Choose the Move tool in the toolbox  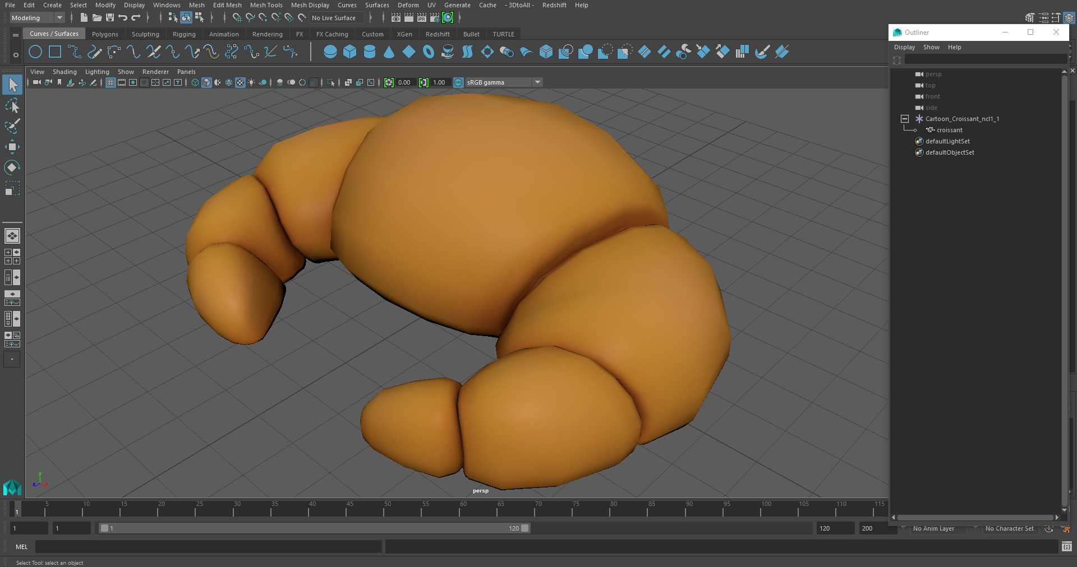pos(12,147)
